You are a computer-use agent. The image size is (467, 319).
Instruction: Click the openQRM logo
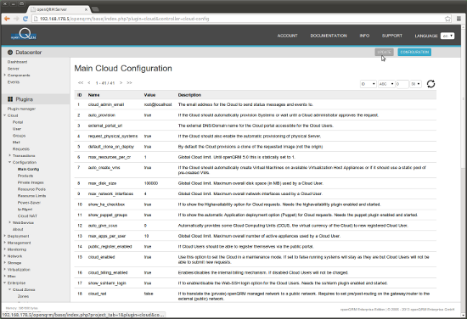pos(24,35)
